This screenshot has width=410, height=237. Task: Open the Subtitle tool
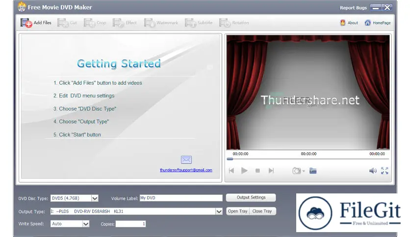(199, 23)
